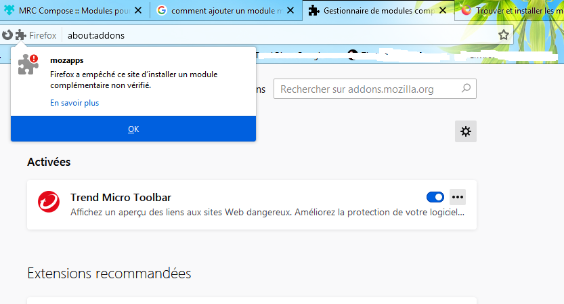Close the MRC Compose tab

(138, 11)
